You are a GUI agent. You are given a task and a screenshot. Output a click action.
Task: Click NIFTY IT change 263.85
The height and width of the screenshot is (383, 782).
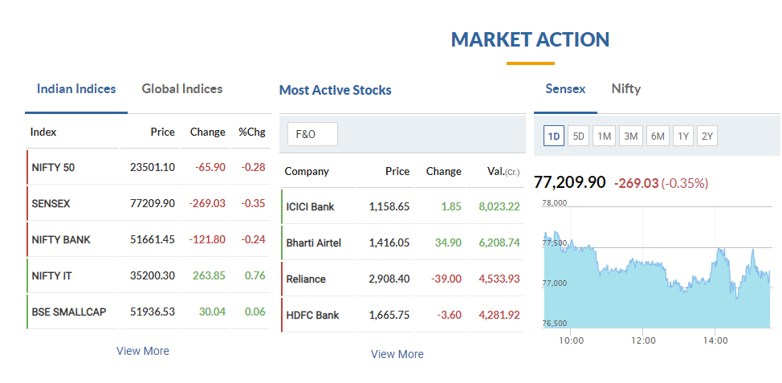209,275
